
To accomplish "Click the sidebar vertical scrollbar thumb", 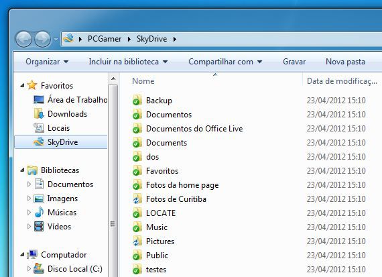I will click(113, 181).
